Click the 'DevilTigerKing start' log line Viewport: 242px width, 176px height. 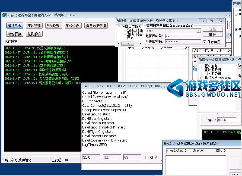coord(97,132)
